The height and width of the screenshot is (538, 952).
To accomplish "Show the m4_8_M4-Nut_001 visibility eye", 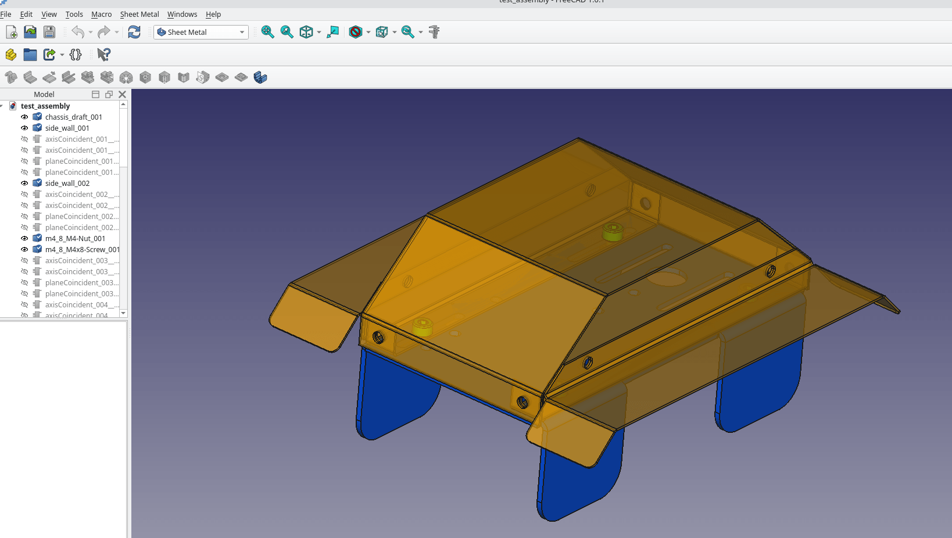I will [24, 238].
